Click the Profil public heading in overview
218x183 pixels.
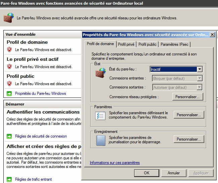20,76
